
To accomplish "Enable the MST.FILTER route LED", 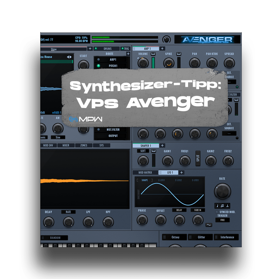I will tap(98, 129).
